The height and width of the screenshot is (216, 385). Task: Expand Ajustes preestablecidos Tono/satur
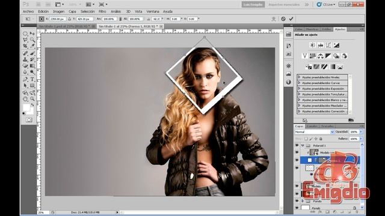[299, 94]
